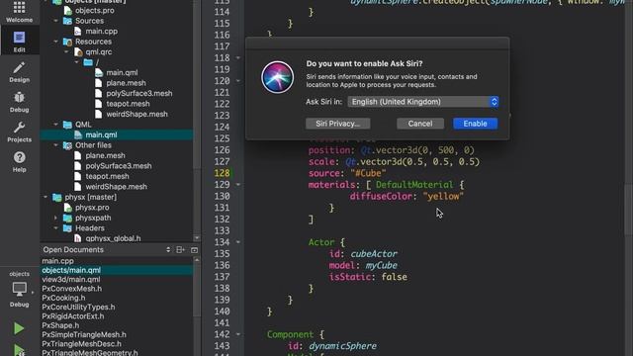
Task: Close the Open Documents pane
Action: 194,250
